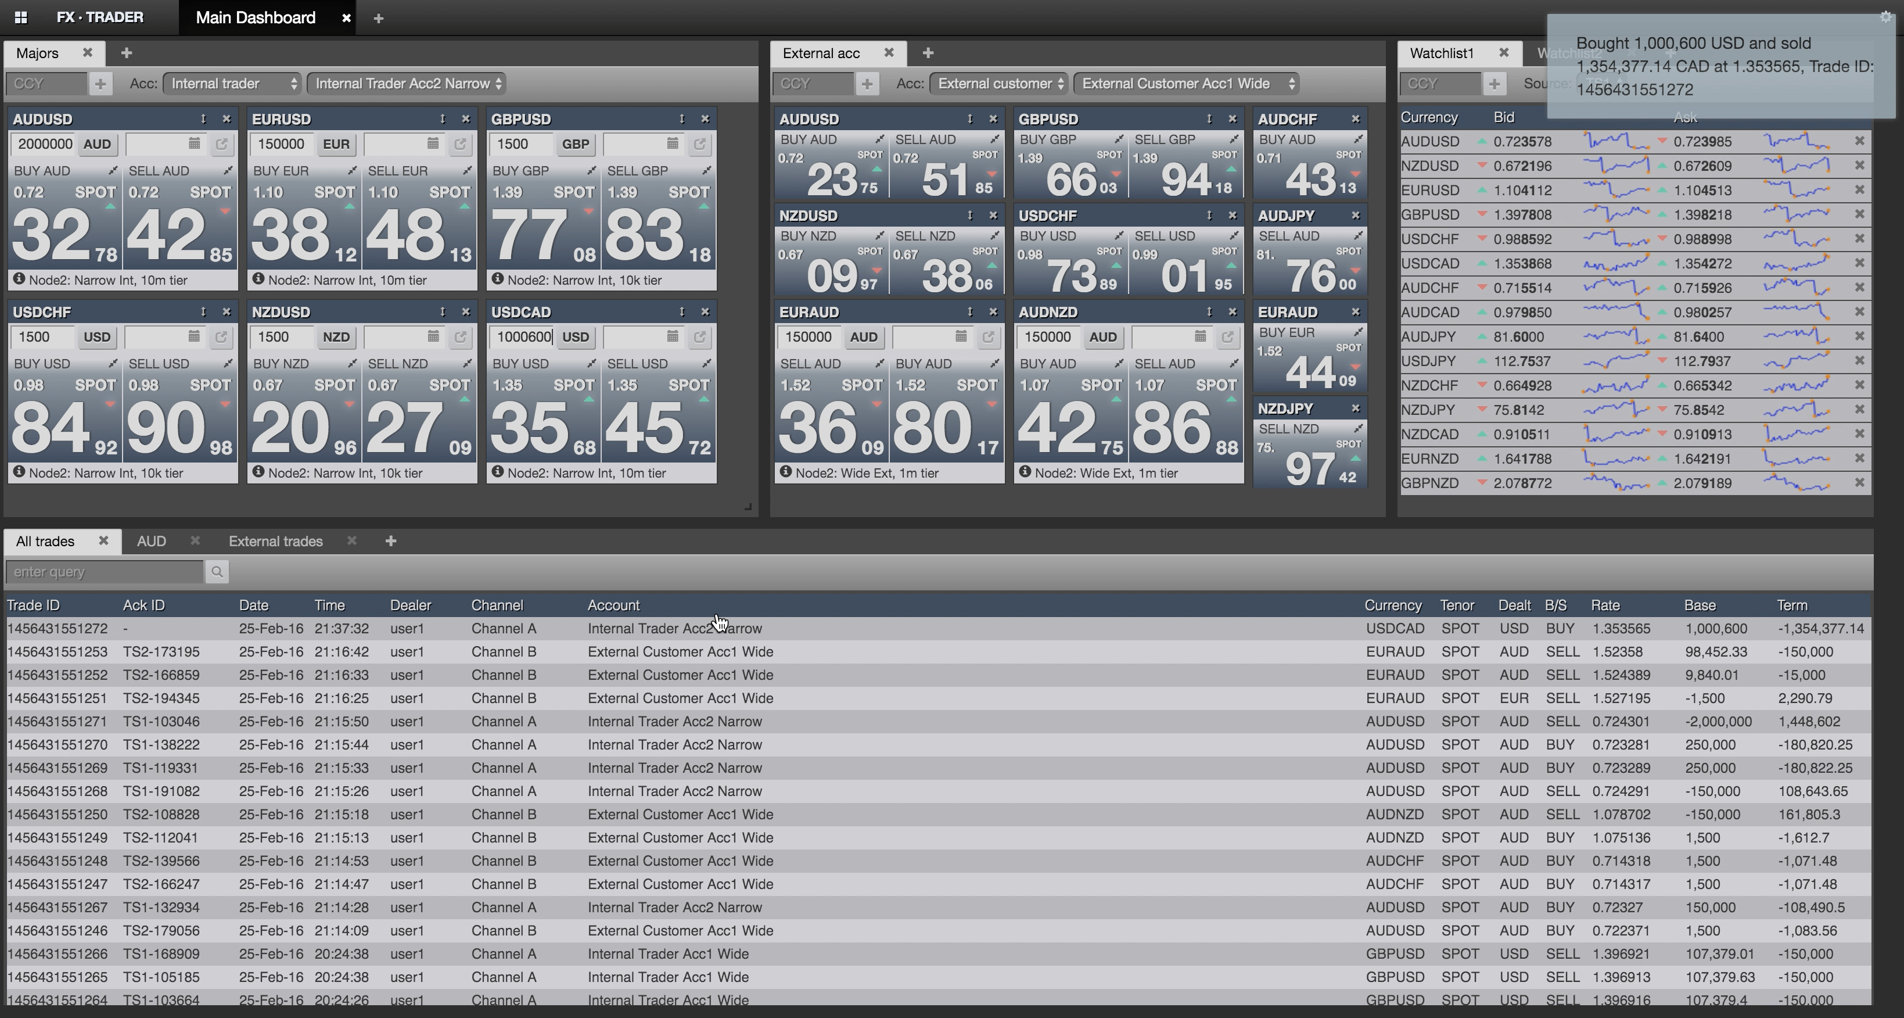Click info icon on USDCHF tile footer
1904x1018 pixels.
(x=19, y=472)
